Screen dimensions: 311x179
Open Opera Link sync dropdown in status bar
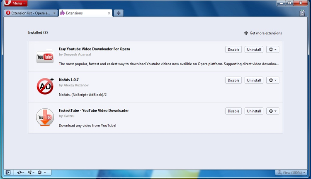point(20,172)
